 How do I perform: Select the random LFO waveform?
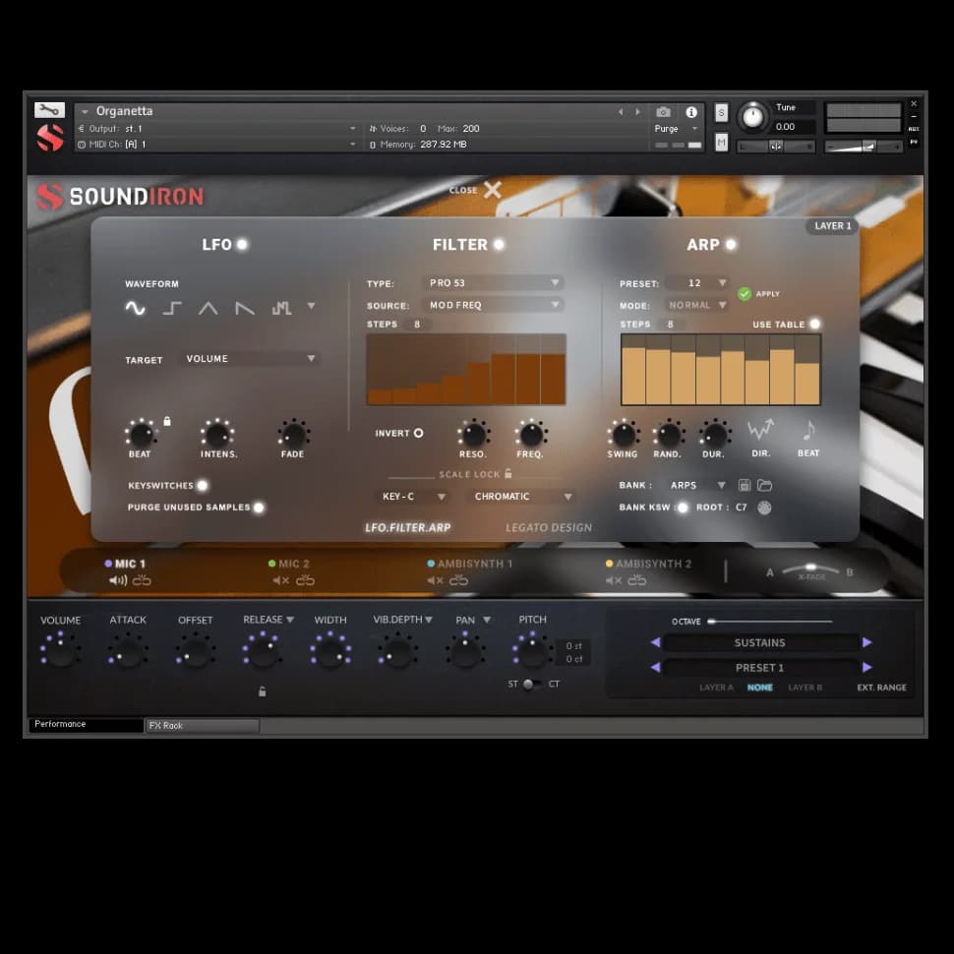281,307
